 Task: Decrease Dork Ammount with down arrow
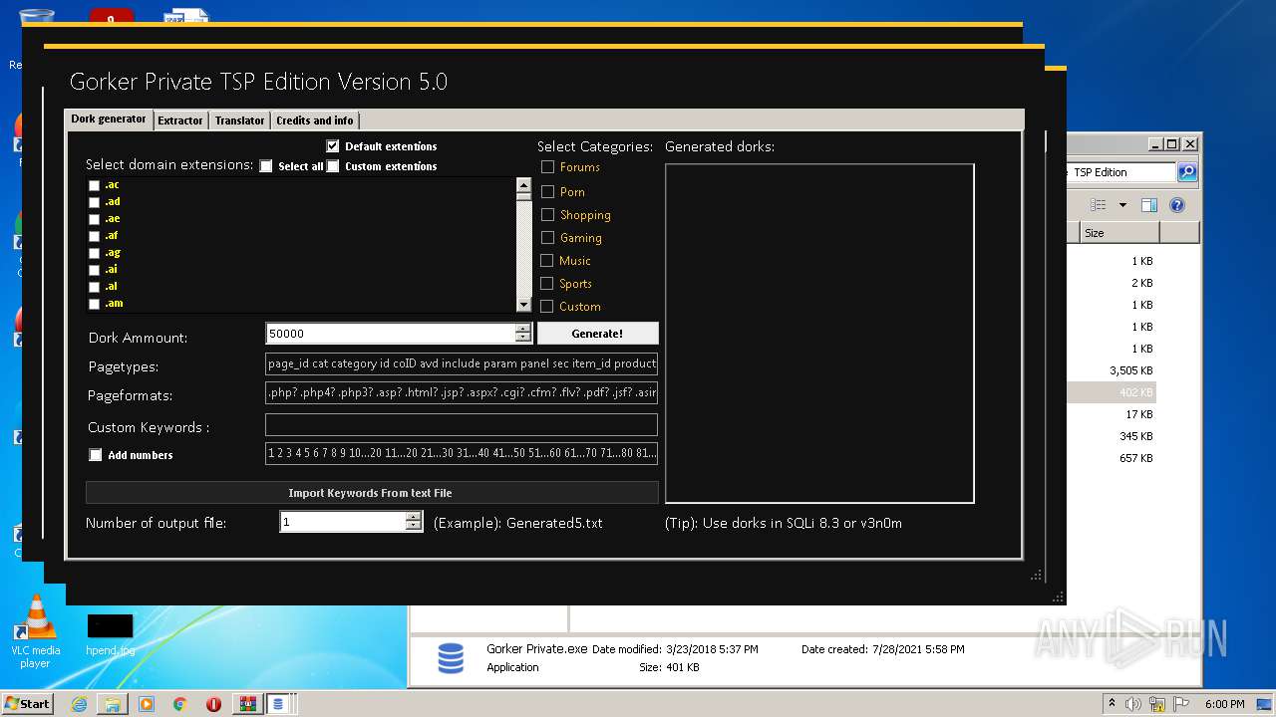click(x=523, y=338)
